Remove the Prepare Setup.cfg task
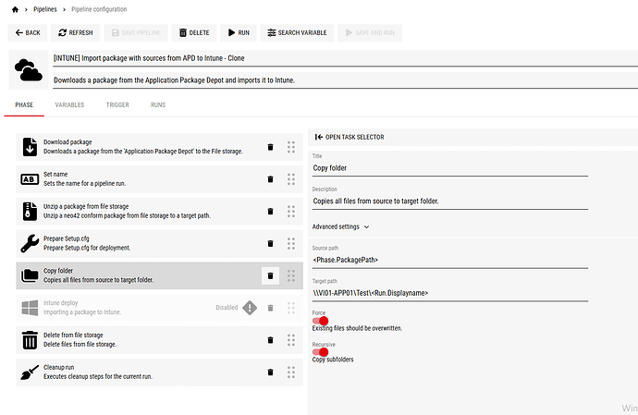The width and height of the screenshot is (638, 415). [270, 243]
